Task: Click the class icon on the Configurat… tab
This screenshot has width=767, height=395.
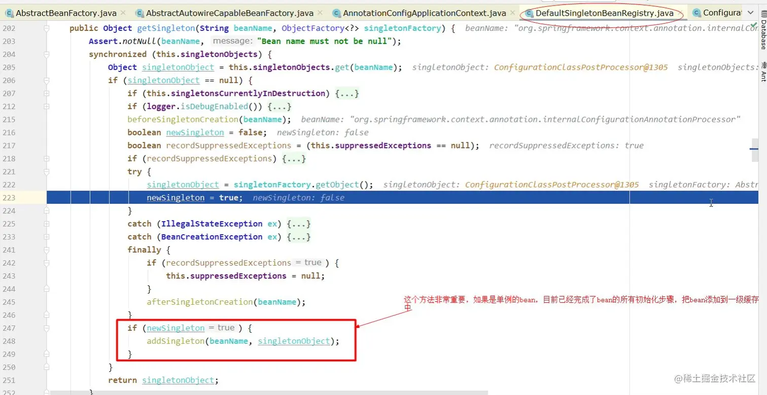Action: 696,13
